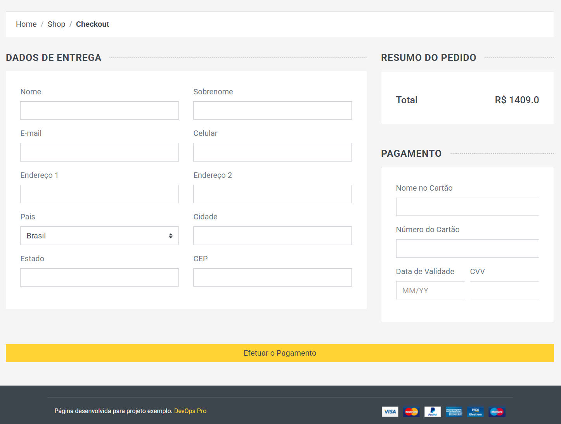The height and width of the screenshot is (424, 561).
Task: Click the American Express icon in footer
Action: click(454, 412)
